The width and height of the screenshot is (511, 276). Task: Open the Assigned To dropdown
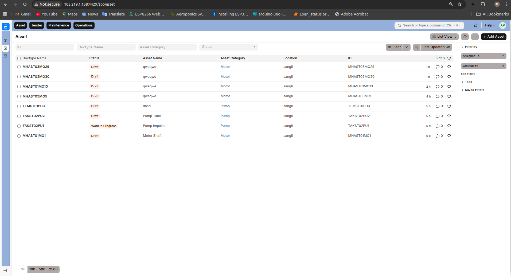click(x=483, y=56)
